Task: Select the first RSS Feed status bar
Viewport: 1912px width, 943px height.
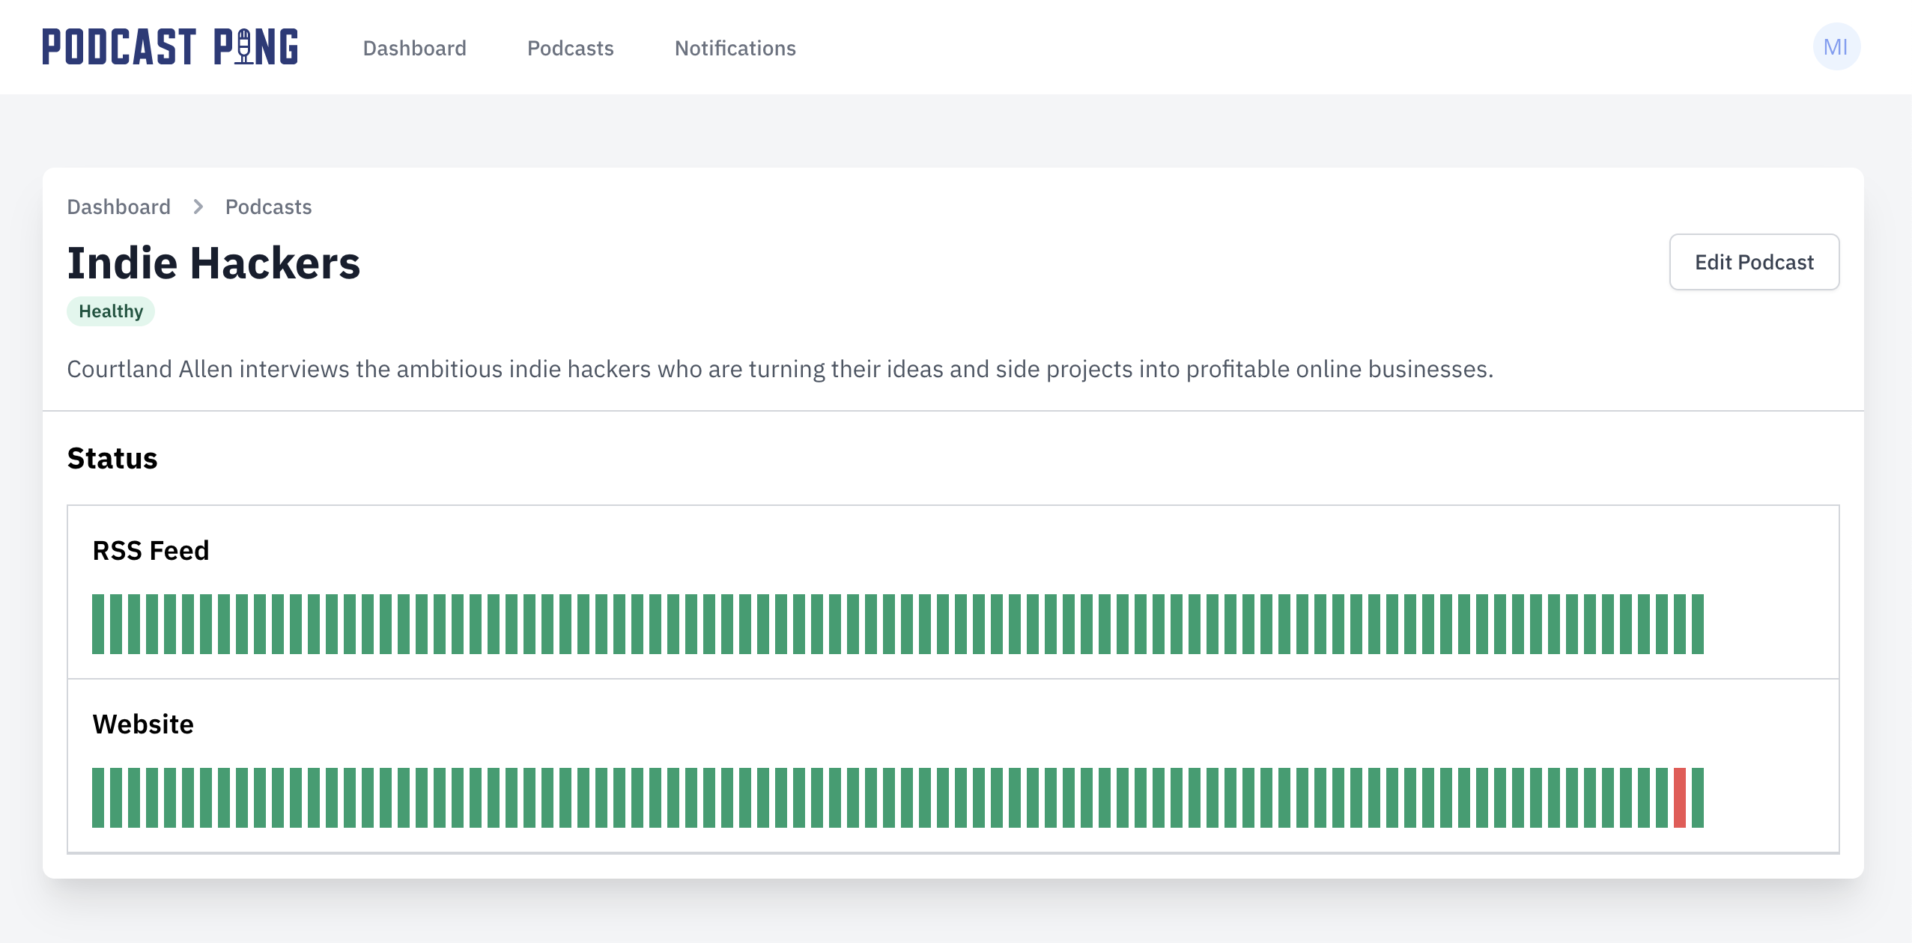Action: pos(98,624)
